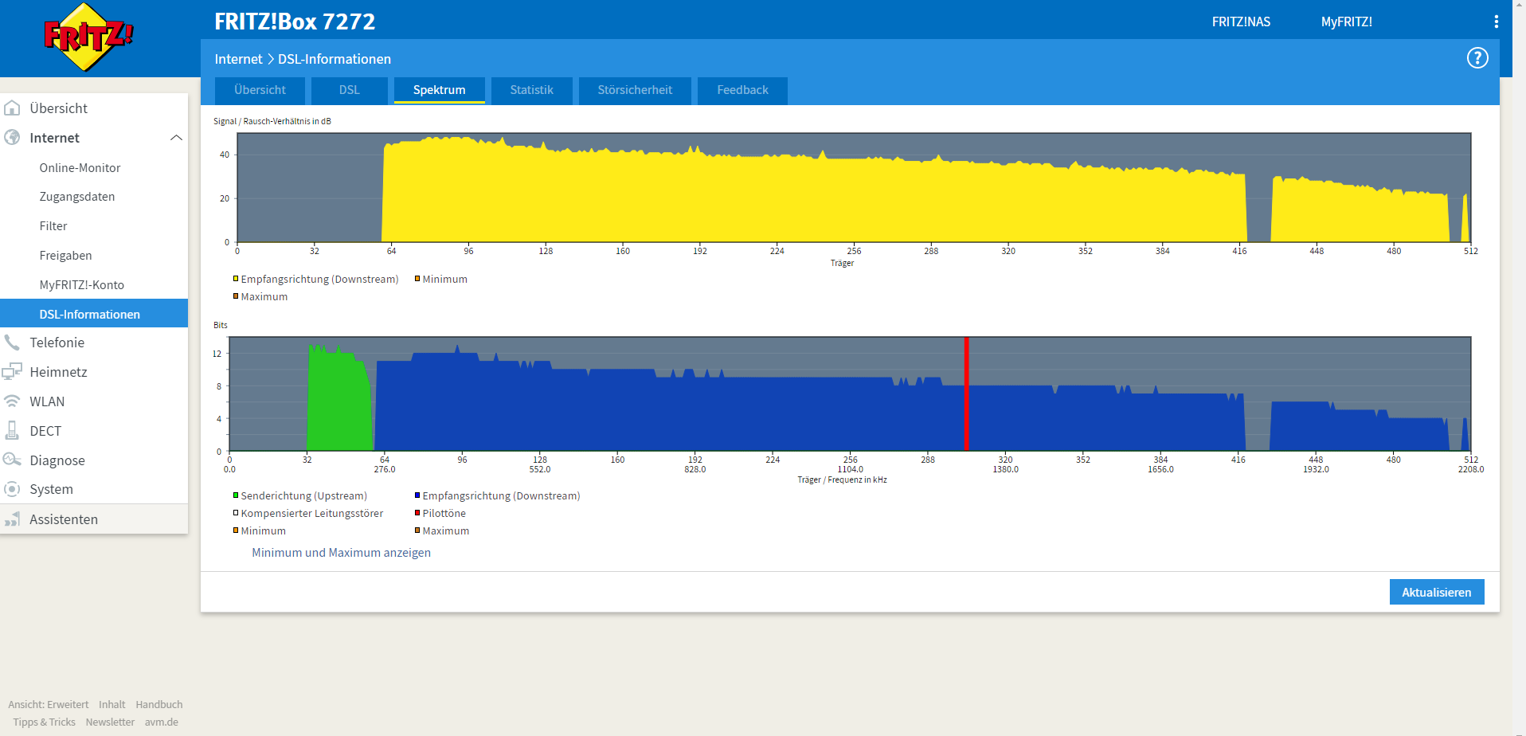Screen dimensions: 1526x736
Task: Click the DECT handset icon
Action: (12, 430)
